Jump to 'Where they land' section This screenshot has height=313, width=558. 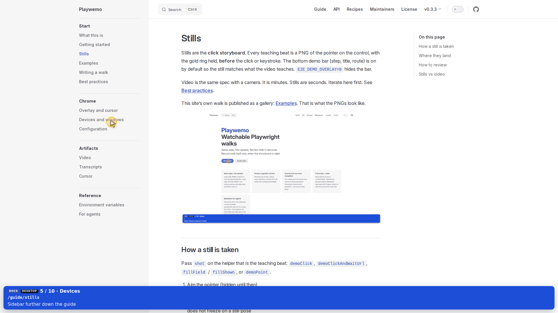coord(435,56)
